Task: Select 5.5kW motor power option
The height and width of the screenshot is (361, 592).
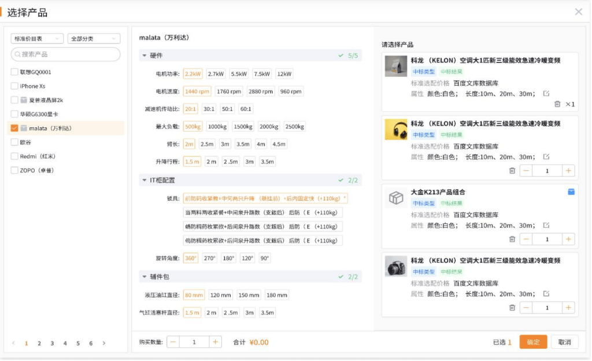Action: [239, 74]
